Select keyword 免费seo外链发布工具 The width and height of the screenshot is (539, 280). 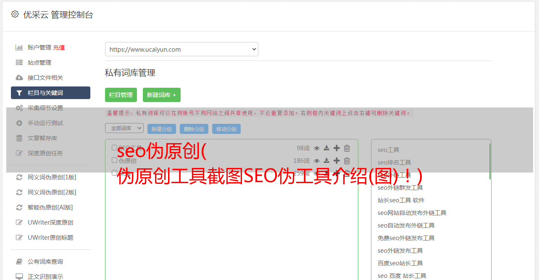point(406,238)
